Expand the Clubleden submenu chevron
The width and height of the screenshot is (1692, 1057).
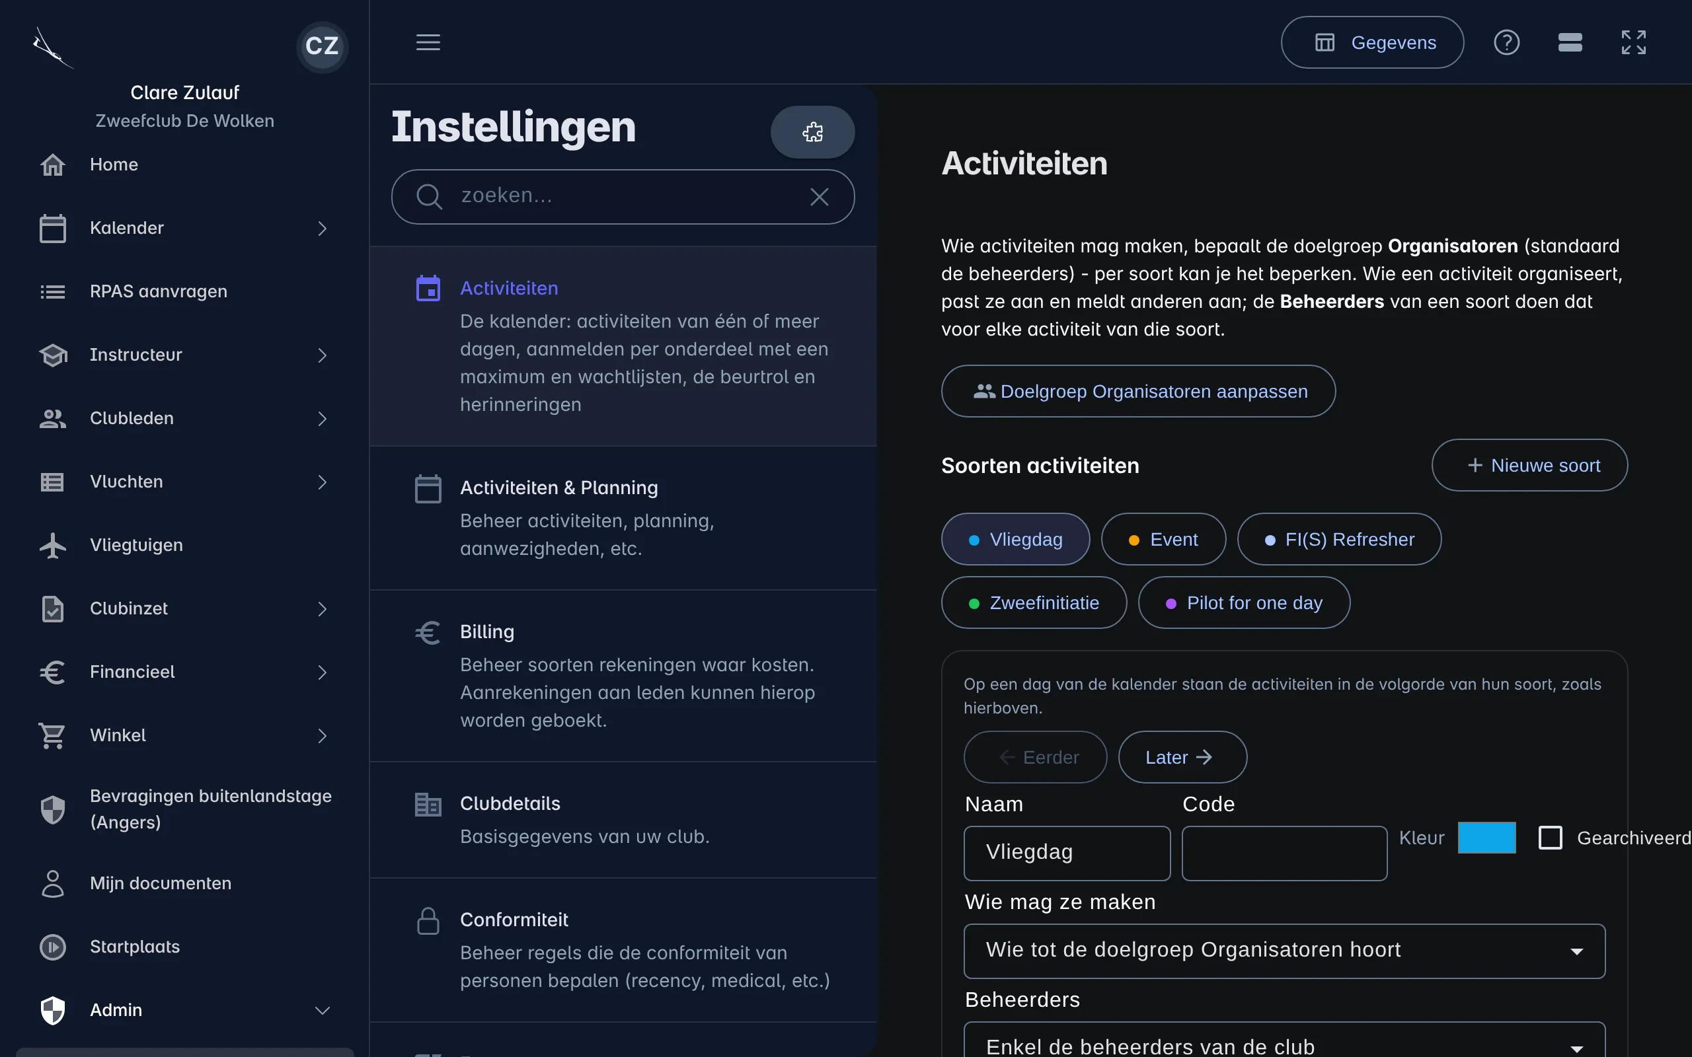coord(322,419)
